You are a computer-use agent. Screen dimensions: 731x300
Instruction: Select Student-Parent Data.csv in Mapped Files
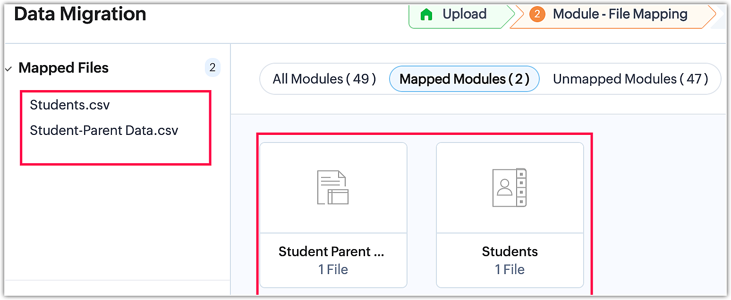pyautogui.click(x=104, y=130)
